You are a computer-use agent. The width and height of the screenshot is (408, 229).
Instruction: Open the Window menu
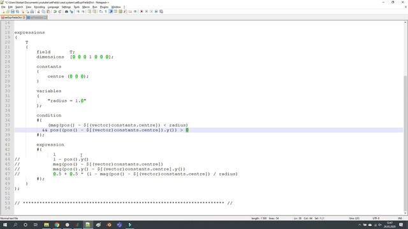[x=116, y=7]
